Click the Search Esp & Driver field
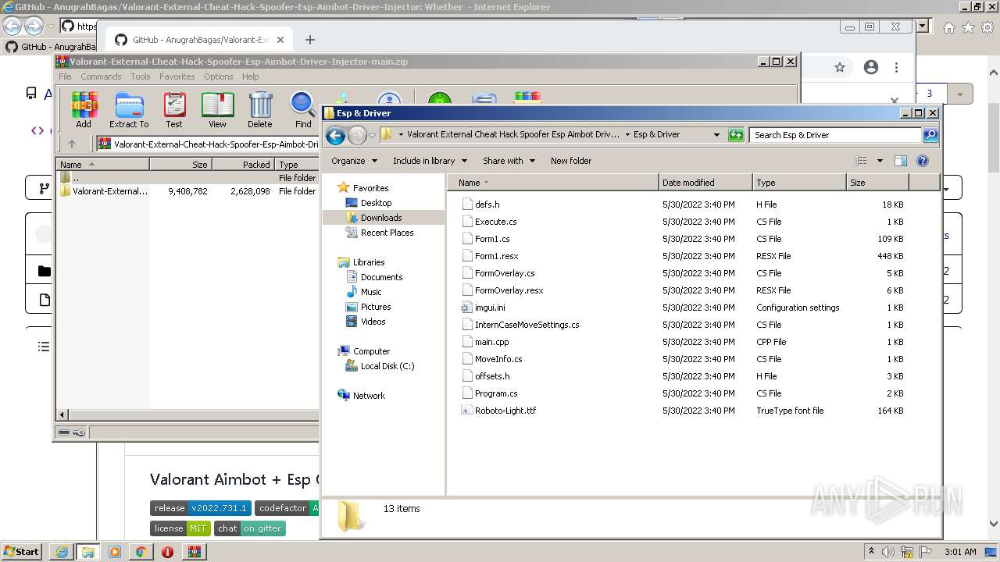Viewport: 1000px width, 562px height. [x=835, y=135]
